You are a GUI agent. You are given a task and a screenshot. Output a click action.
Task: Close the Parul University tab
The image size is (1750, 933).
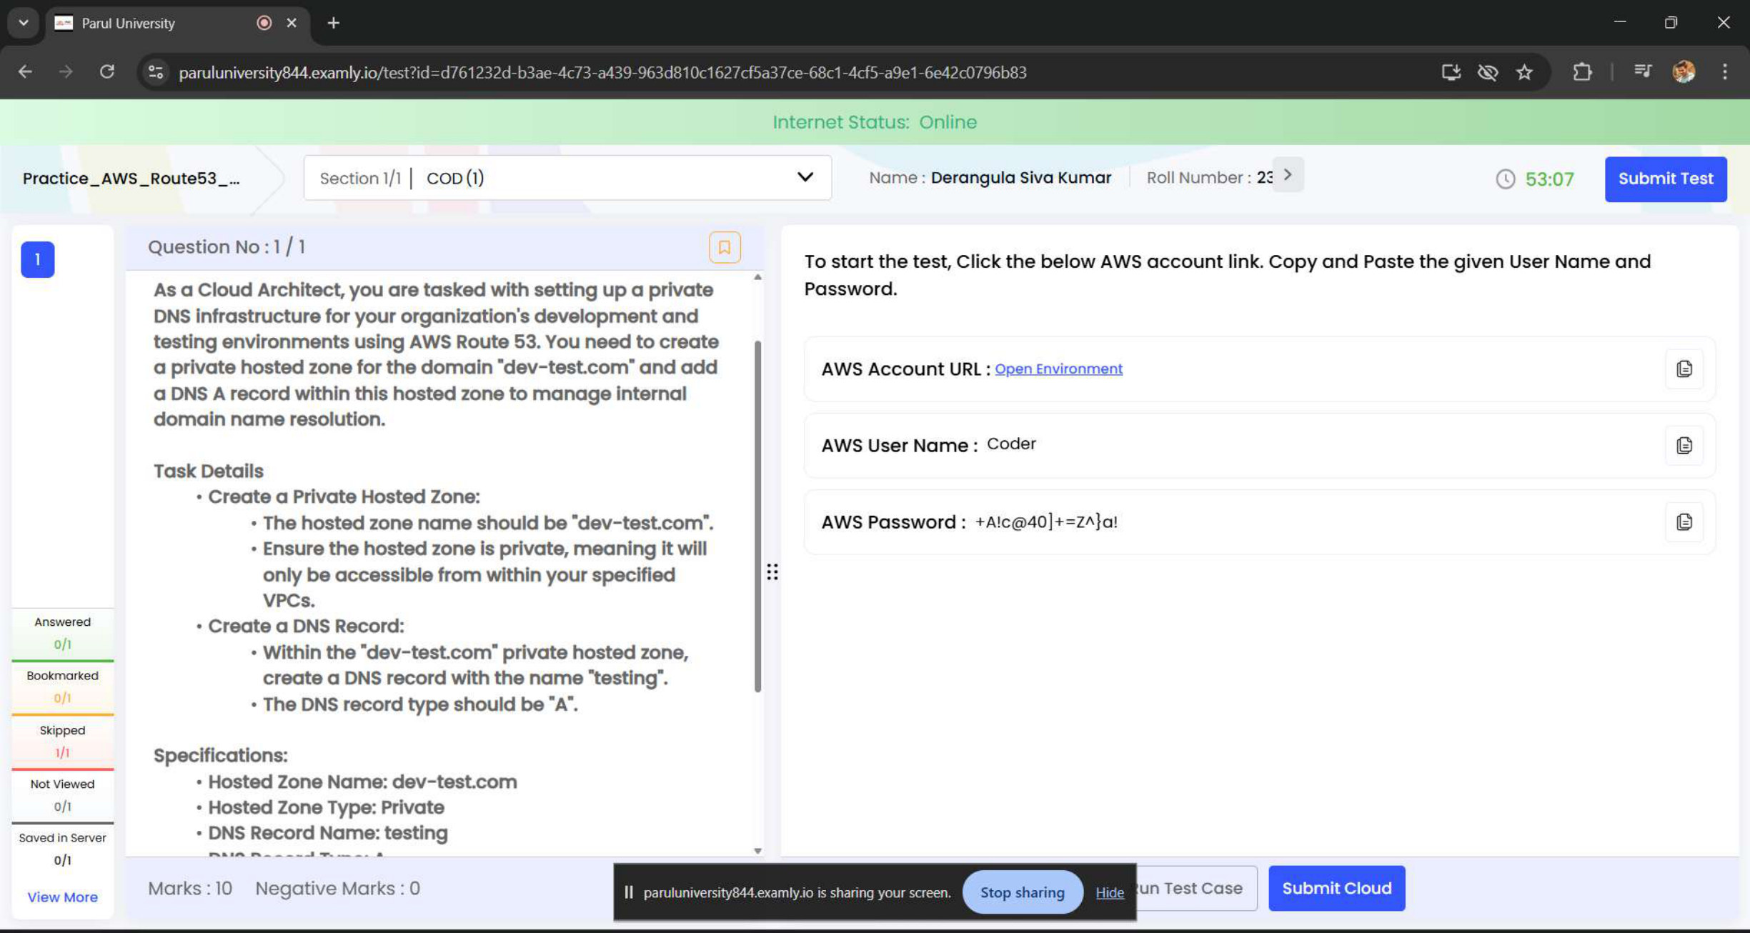pyautogui.click(x=292, y=23)
